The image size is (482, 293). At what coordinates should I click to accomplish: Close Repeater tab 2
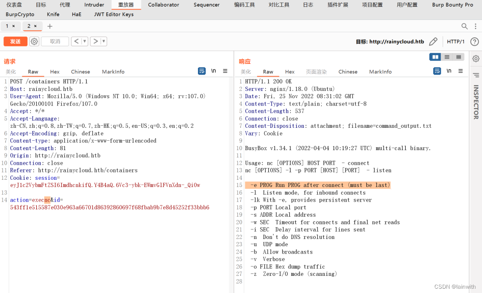pyautogui.click(x=36, y=26)
